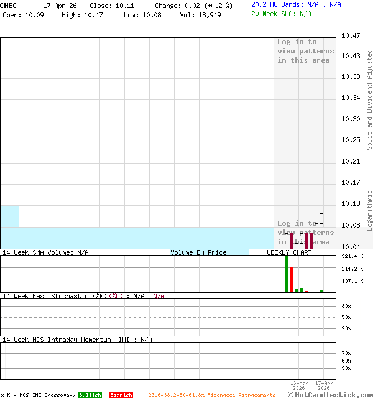Click the tallest green volume bar
Viewport: 373px width, 398px height.
287,274
